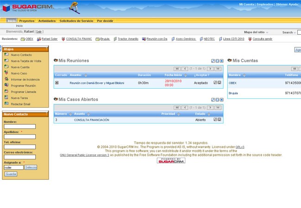This screenshot has height=208, width=301.
Task: Open recent item Tractor Amarillo
Action: point(128,39)
